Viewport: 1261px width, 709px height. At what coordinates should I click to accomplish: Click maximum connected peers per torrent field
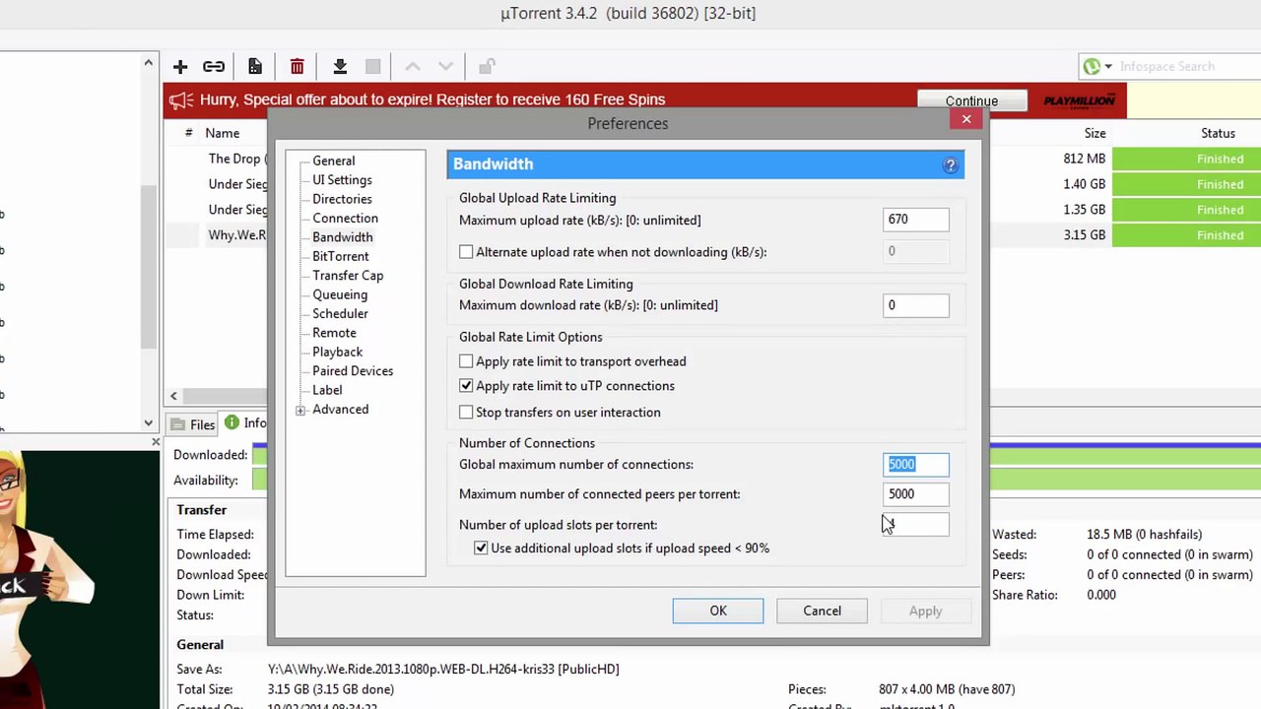(916, 494)
